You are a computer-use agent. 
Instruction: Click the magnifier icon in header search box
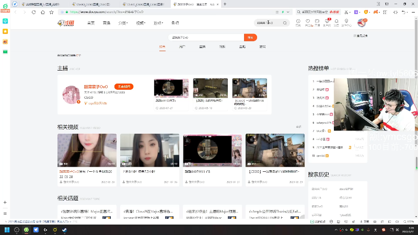point(285,23)
